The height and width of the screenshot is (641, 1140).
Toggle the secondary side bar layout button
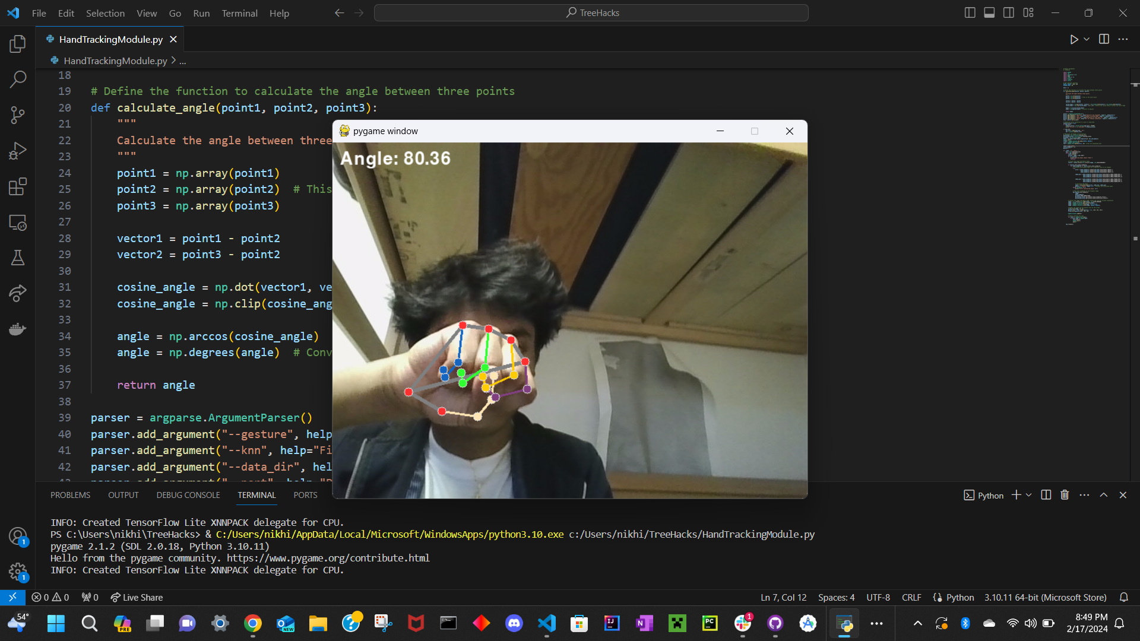[1009, 12]
